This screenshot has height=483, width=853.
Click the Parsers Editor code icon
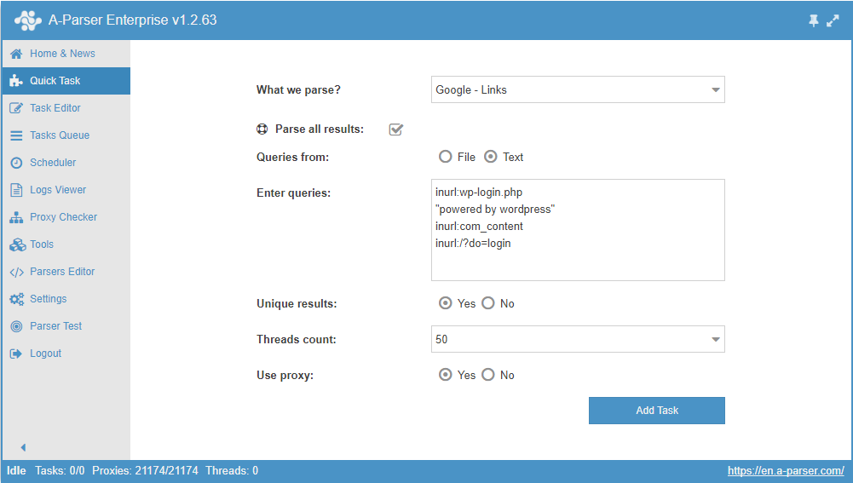tap(16, 272)
